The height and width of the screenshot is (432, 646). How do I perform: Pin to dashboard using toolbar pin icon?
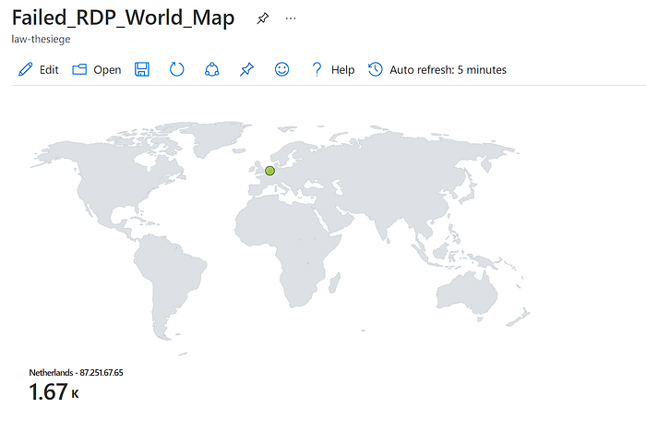point(246,69)
